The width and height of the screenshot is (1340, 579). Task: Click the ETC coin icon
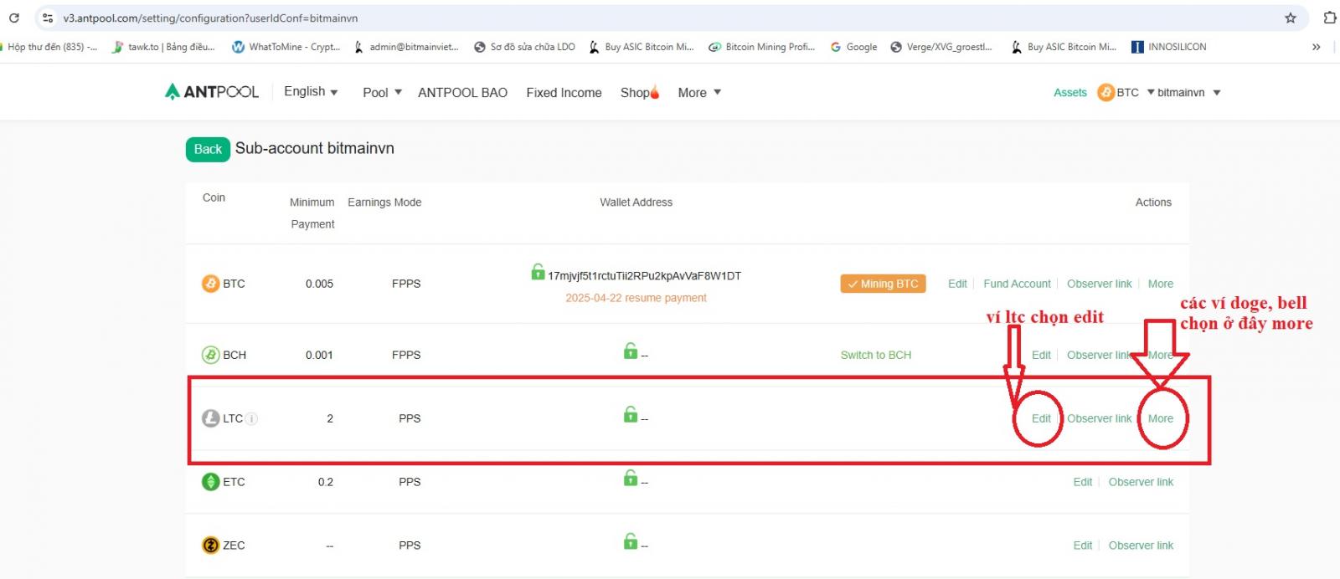tap(211, 482)
